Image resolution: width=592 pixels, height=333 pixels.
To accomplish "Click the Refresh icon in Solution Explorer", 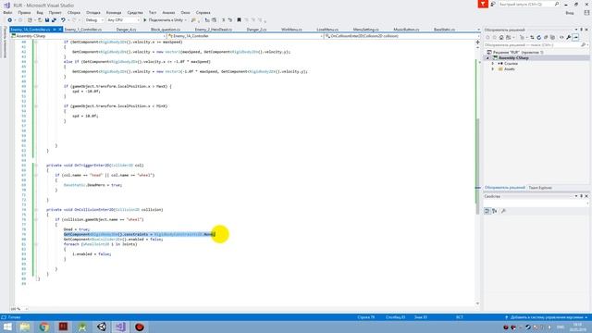I will point(538,37).
